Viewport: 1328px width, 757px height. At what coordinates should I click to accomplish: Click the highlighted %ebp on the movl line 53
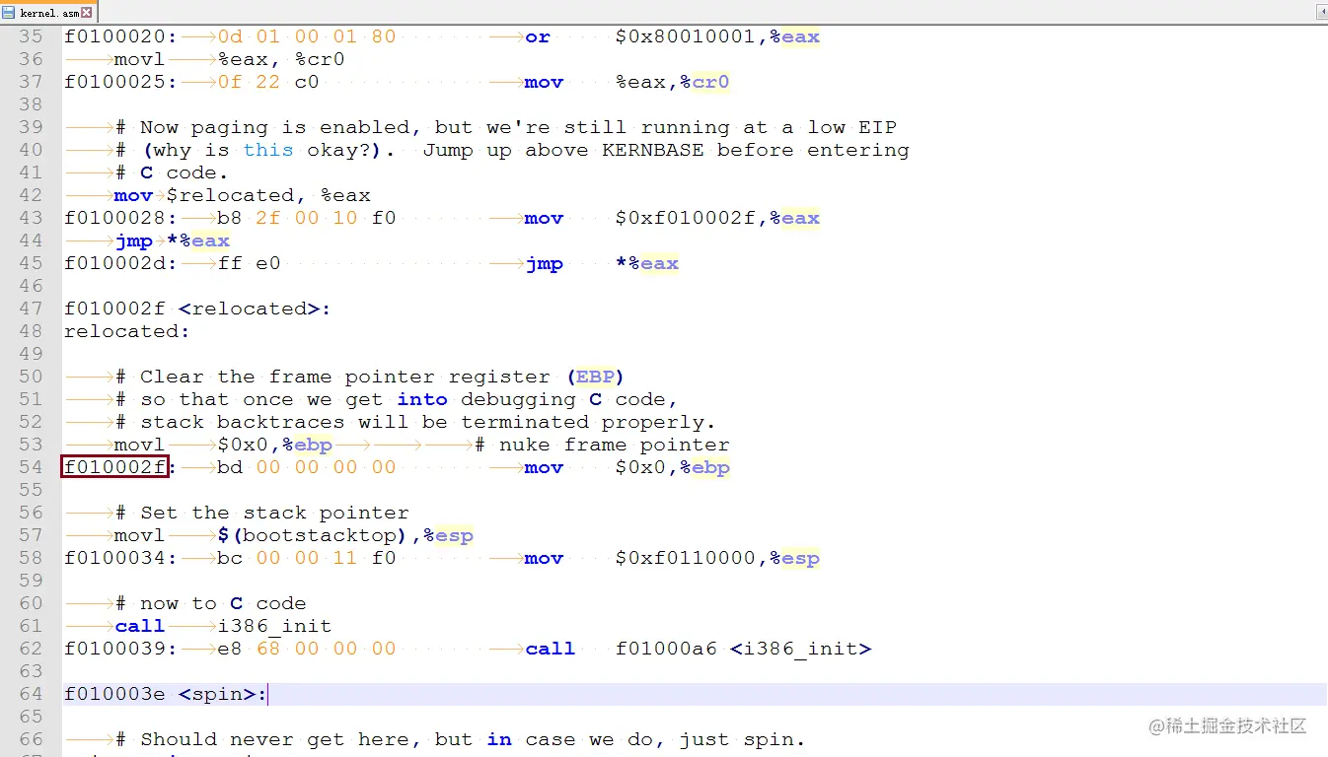point(309,445)
